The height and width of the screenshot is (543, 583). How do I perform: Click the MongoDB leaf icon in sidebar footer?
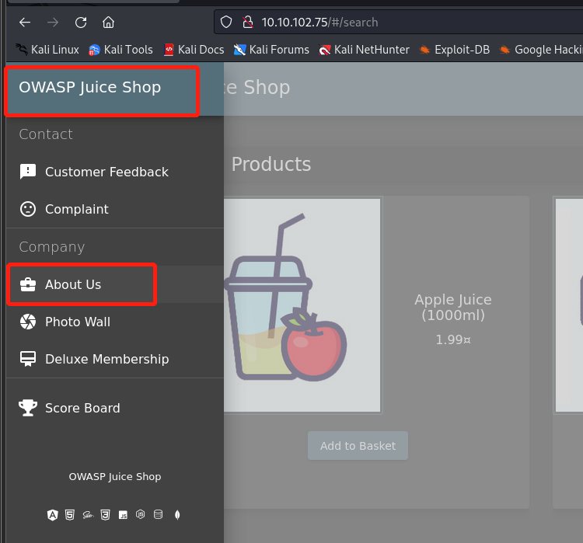[x=177, y=514]
